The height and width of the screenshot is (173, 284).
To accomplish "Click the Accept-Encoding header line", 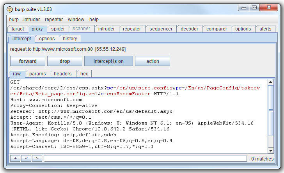I will tap(63, 135).
